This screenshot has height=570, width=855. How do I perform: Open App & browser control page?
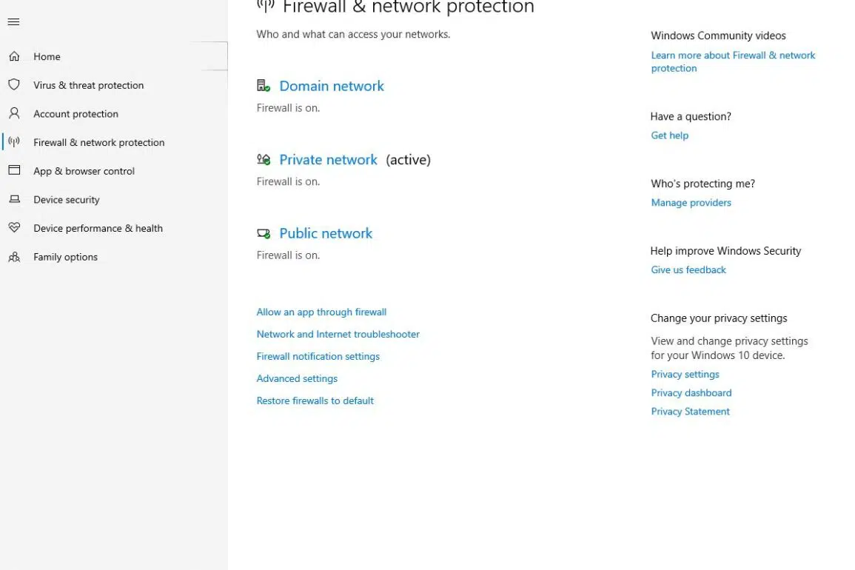(x=84, y=171)
